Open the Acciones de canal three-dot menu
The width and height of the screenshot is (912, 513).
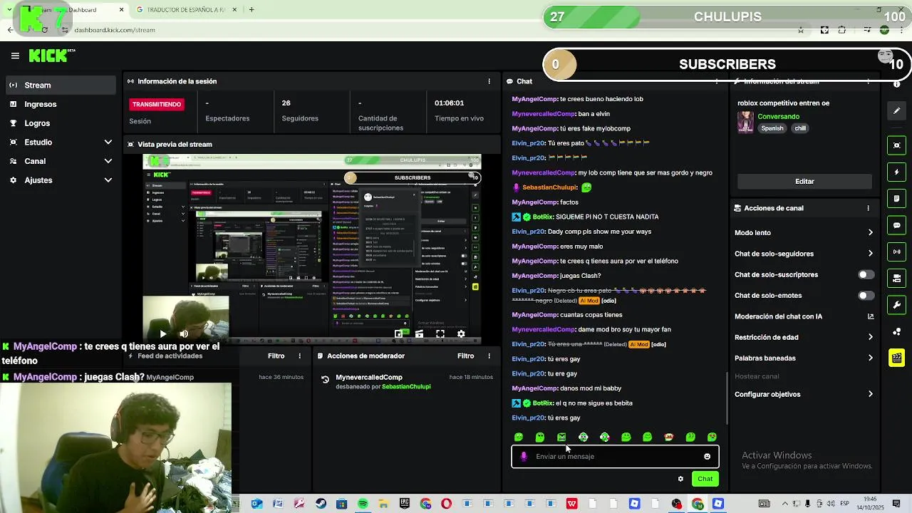point(868,208)
